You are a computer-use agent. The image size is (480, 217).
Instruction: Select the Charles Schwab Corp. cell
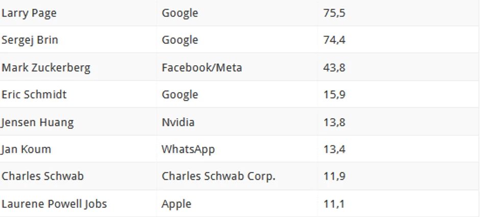(x=218, y=176)
